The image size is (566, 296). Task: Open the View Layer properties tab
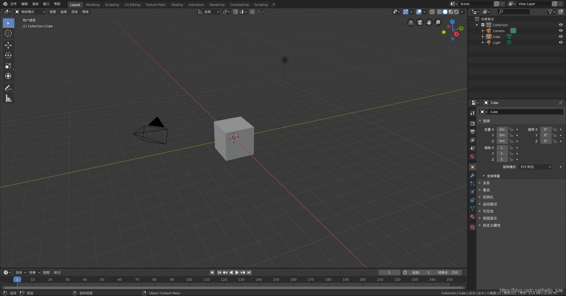click(x=473, y=140)
